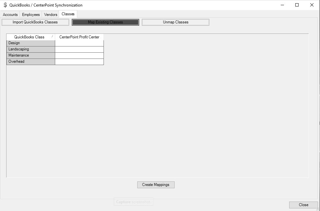Switch to the Accounts tab
Viewport: 320px width, 211px height.
pyautogui.click(x=10, y=15)
